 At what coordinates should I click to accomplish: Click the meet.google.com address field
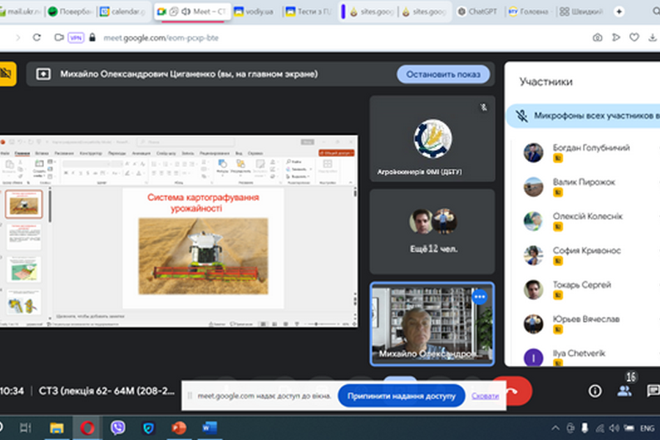[161, 38]
